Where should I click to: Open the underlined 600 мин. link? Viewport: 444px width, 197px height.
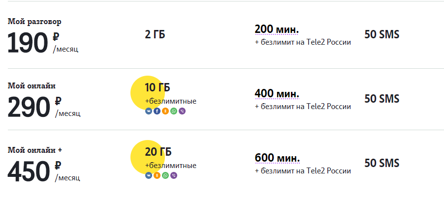[x=277, y=158]
